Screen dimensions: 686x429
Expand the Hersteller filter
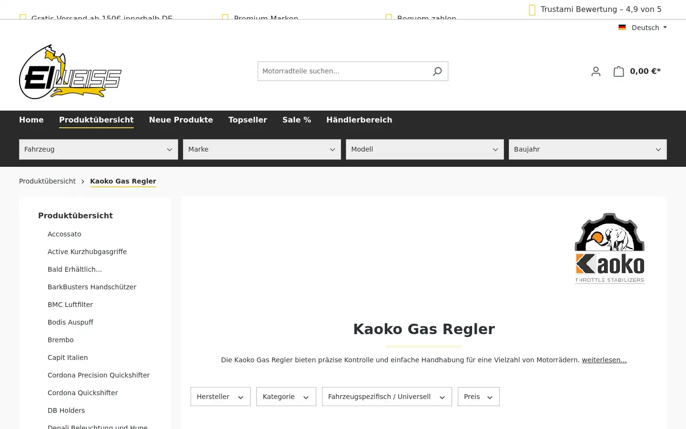[x=221, y=397]
